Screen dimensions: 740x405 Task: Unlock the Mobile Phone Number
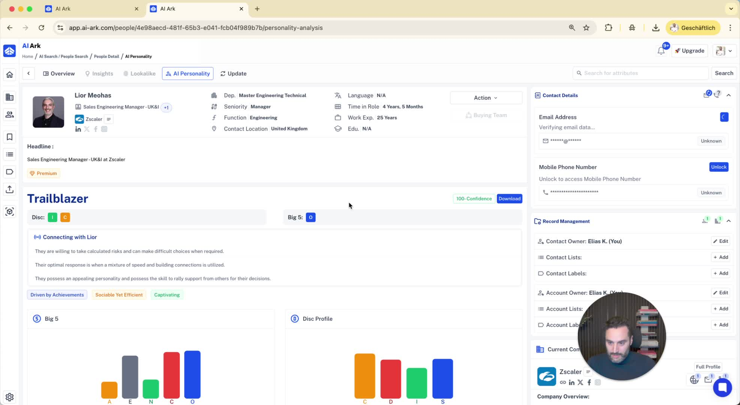pyautogui.click(x=719, y=167)
